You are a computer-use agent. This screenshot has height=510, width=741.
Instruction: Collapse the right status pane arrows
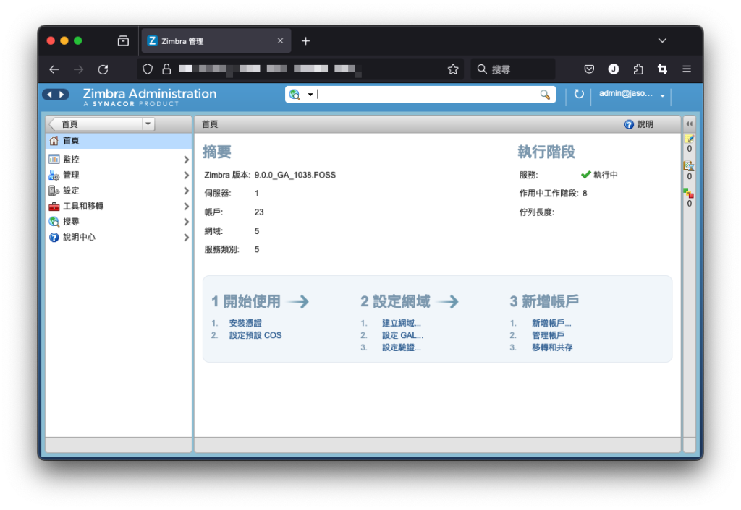(690, 124)
